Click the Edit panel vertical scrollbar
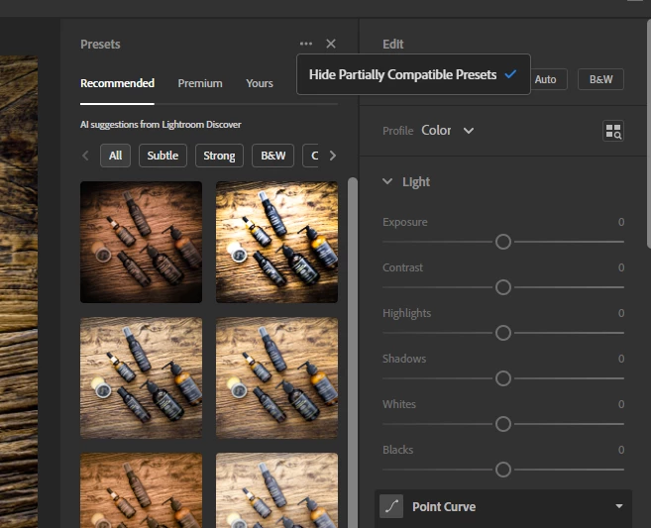651x528 pixels. [648, 135]
